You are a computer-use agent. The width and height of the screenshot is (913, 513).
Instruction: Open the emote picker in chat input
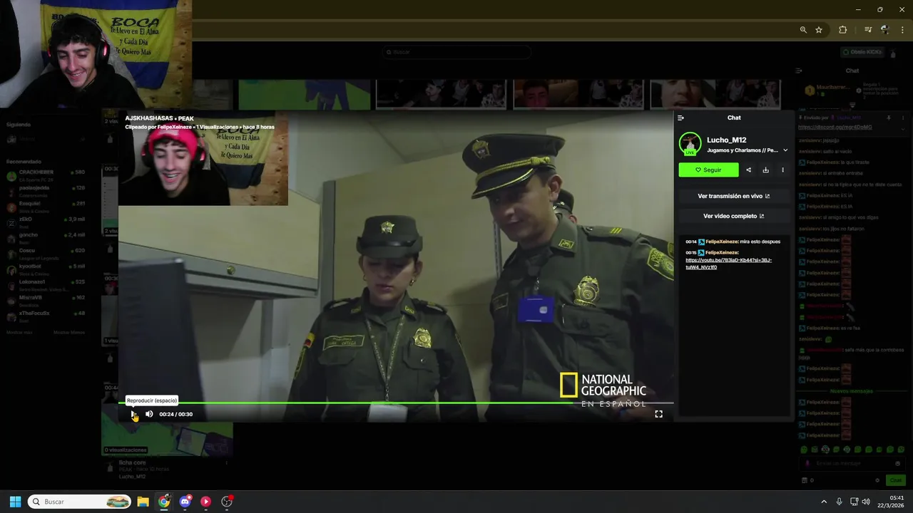click(897, 463)
